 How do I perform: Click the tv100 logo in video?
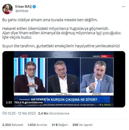(23, 56)
